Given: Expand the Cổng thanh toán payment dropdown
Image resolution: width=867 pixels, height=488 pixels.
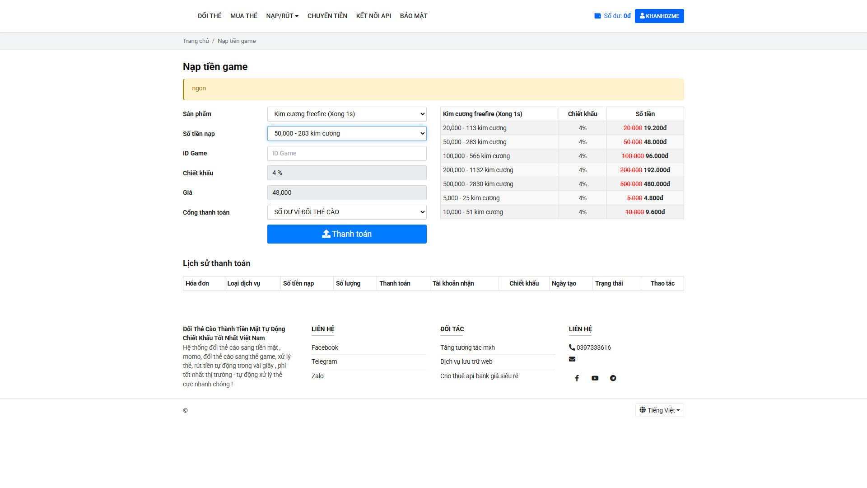Looking at the screenshot, I should pos(346,212).
